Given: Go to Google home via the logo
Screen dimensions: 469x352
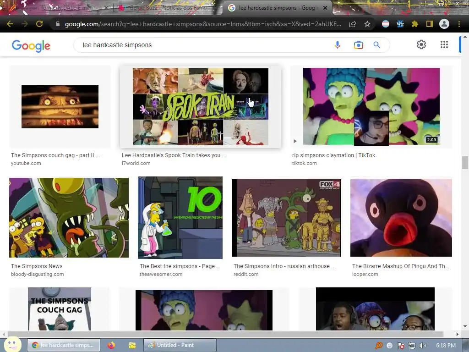Looking at the screenshot, I should (x=31, y=46).
